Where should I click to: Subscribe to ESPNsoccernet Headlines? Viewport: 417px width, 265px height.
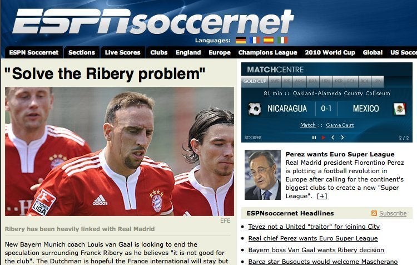(393, 213)
